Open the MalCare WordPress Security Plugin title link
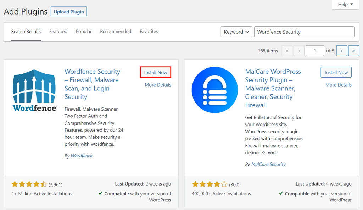This screenshot has height=210, width=363. coord(273,88)
